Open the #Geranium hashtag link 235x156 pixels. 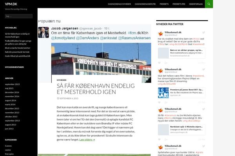tap(170, 115)
